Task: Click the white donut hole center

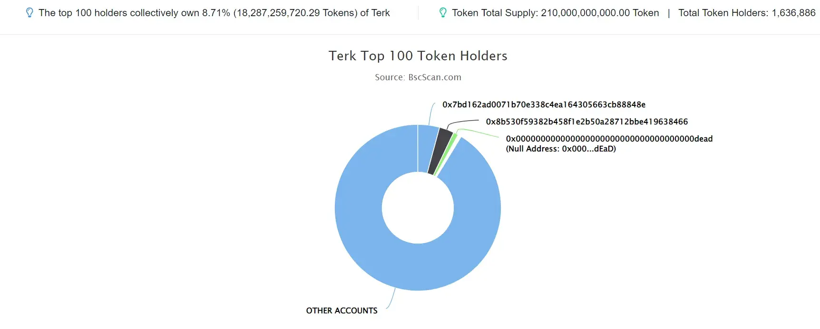Action: (418, 208)
